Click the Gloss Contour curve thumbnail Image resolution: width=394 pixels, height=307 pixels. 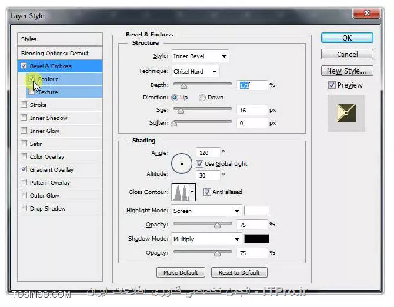point(181,192)
